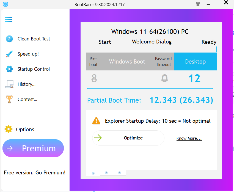Open History... from the sidebar
Viewport: 234px width, 192px height.
point(26,84)
